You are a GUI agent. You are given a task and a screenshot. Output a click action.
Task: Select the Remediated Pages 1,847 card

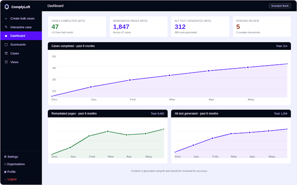click(x=139, y=27)
